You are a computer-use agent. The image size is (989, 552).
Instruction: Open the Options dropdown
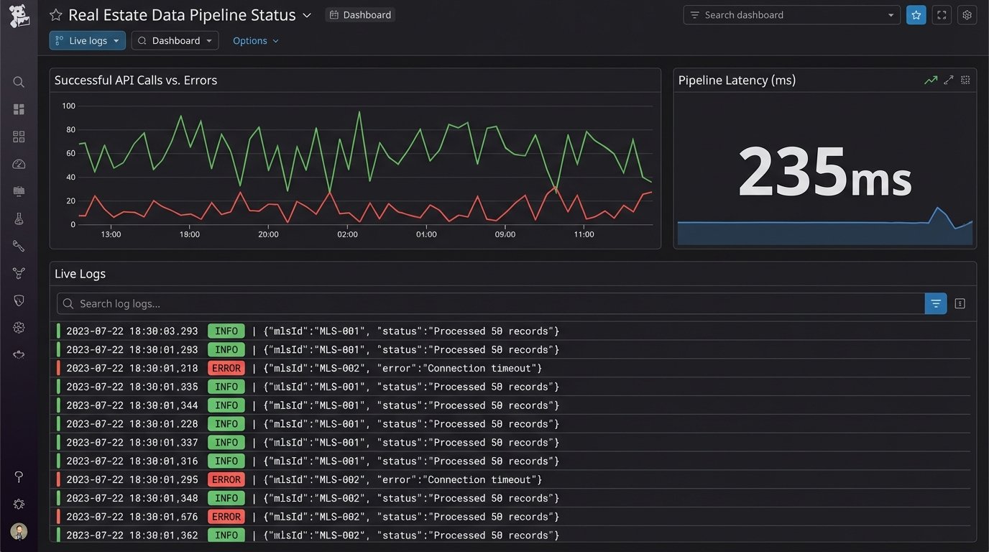[x=255, y=40]
